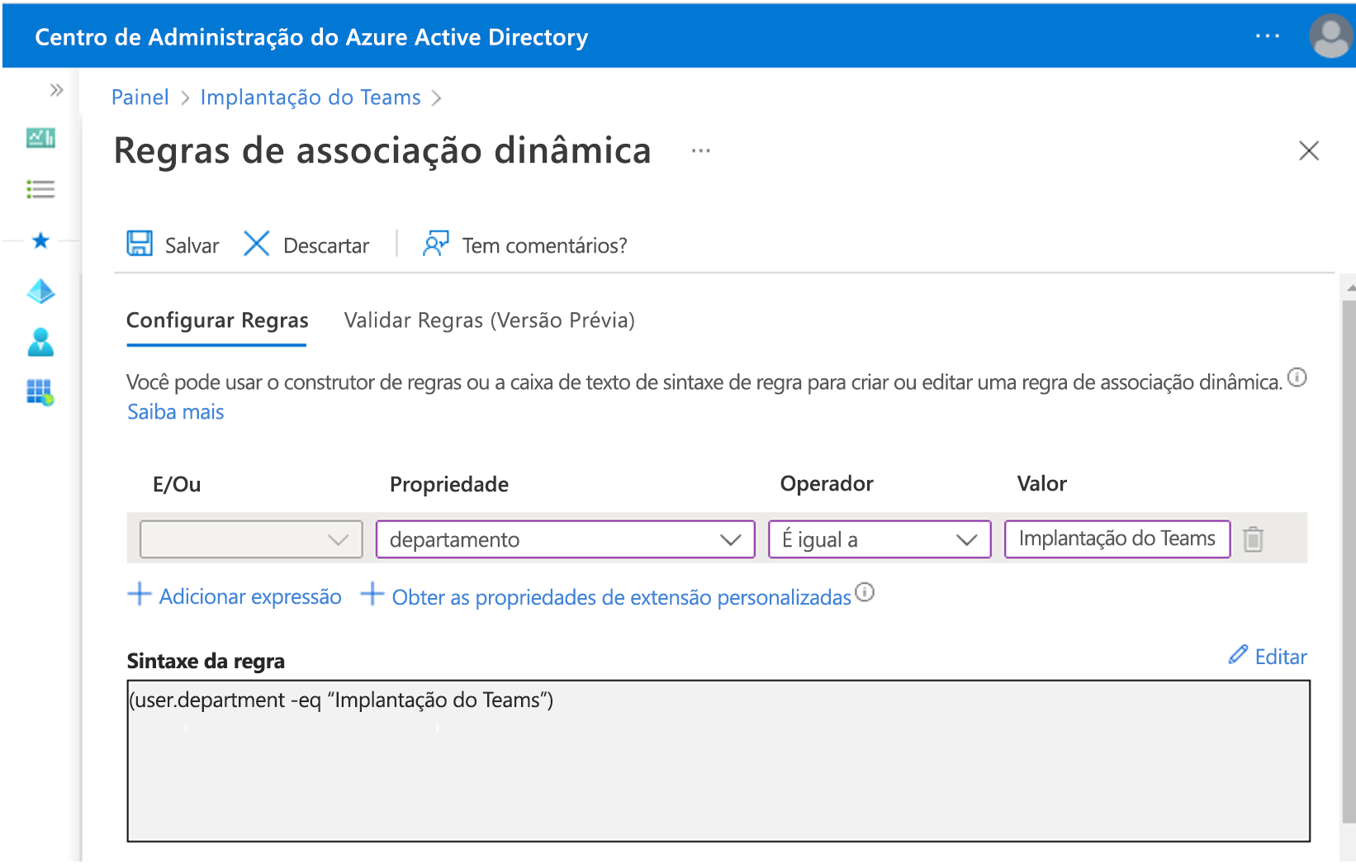Image resolution: width=1356 pixels, height=864 pixels.
Task: Click info icon after rule description text
Action: (1297, 377)
